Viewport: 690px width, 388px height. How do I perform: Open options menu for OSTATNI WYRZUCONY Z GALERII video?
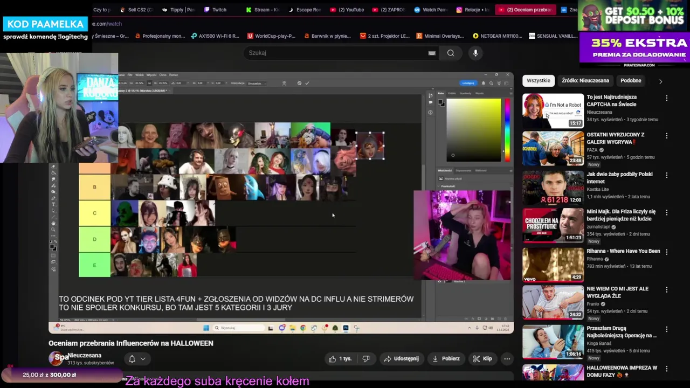click(667, 136)
